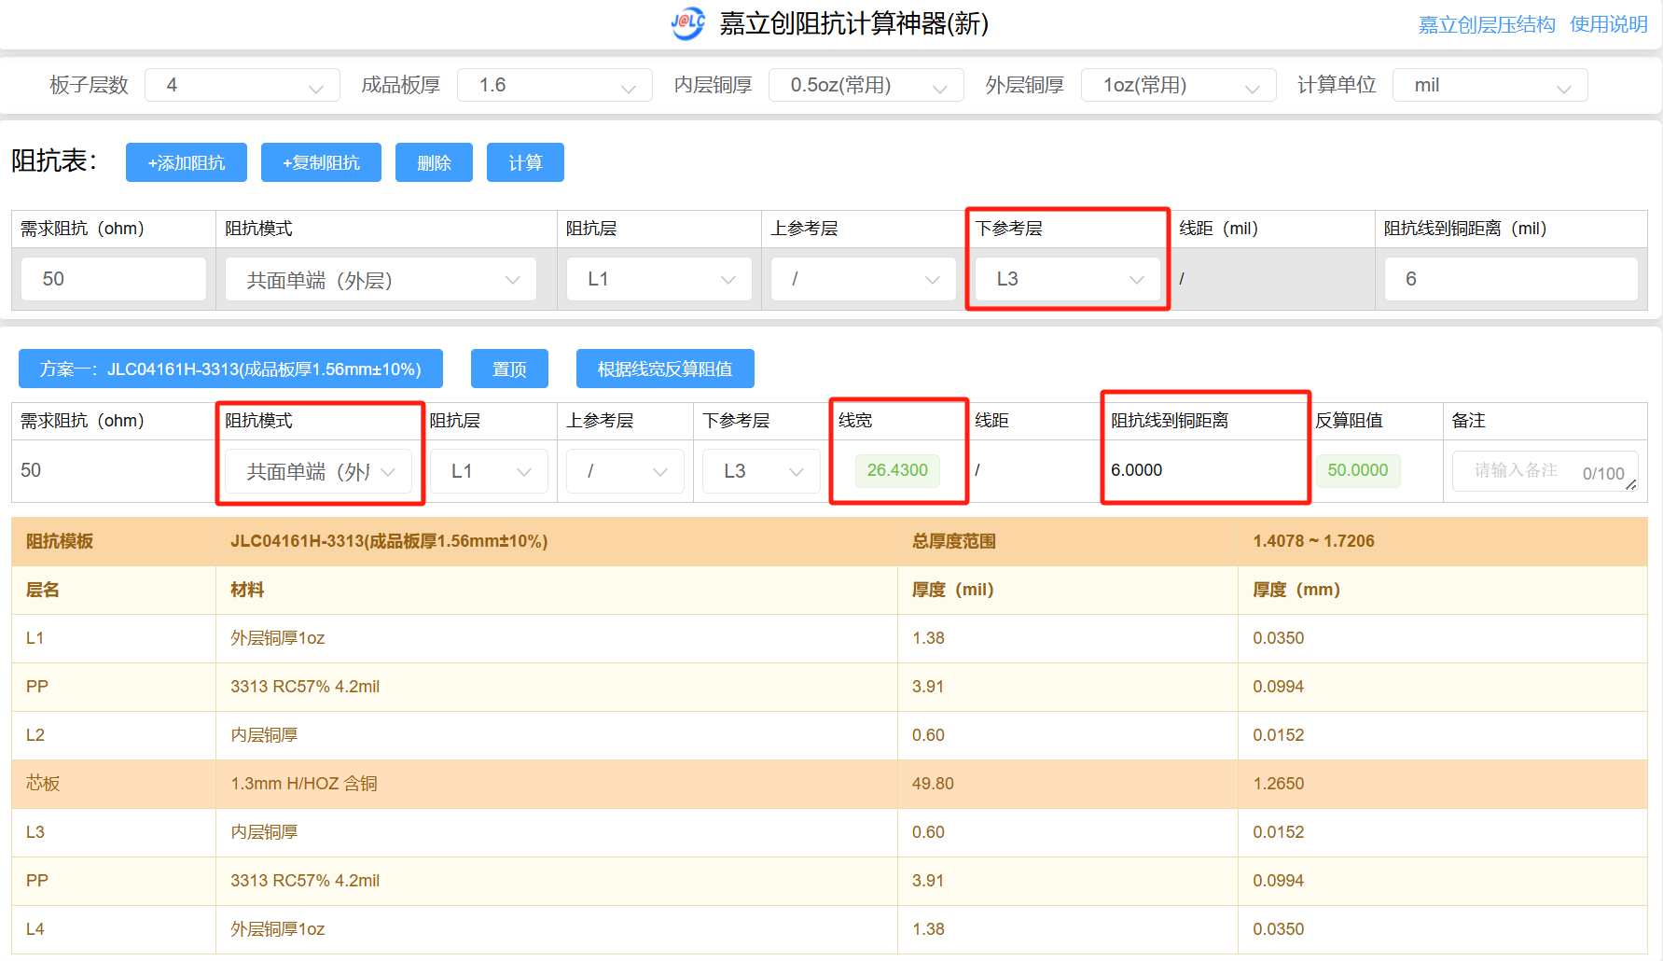Click the 材料 column header
Viewport: 1663px width, 961px height.
tap(247, 590)
